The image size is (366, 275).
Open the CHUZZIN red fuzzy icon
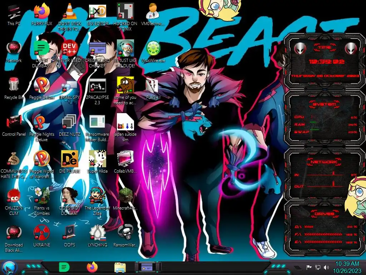coord(14,202)
